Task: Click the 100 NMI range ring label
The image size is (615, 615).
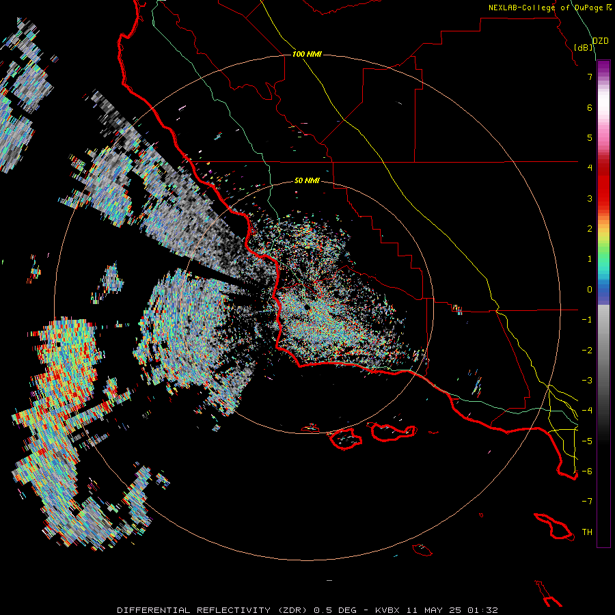Action: (x=307, y=54)
